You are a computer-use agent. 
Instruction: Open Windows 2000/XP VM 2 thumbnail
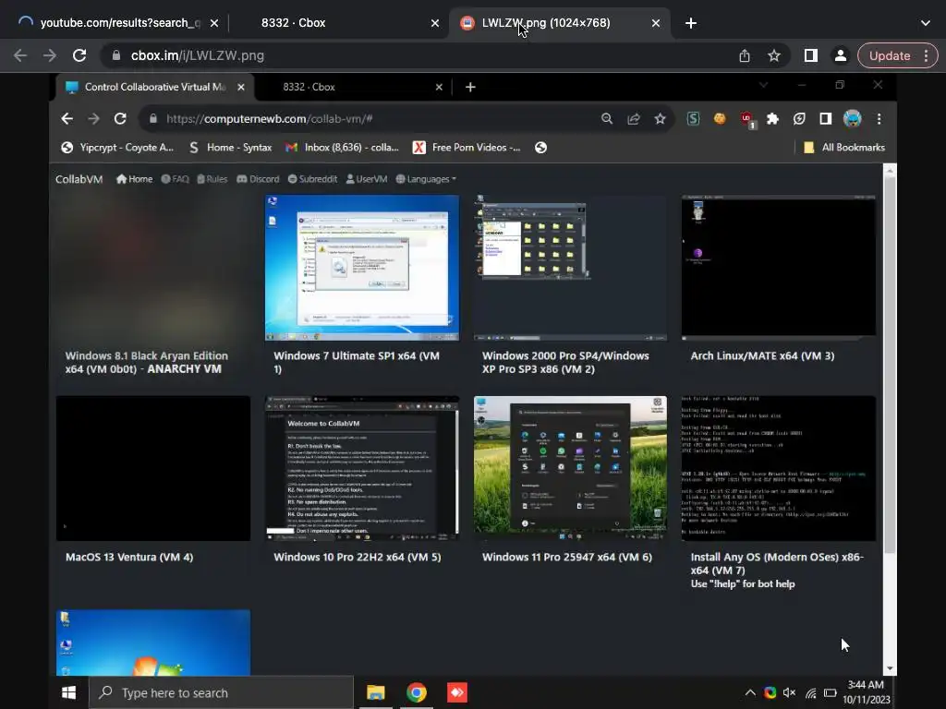[x=570, y=268]
